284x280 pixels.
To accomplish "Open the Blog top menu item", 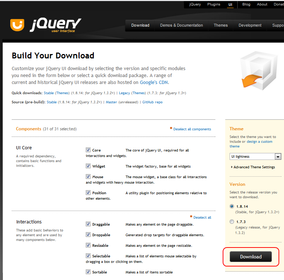I will coord(246,4).
